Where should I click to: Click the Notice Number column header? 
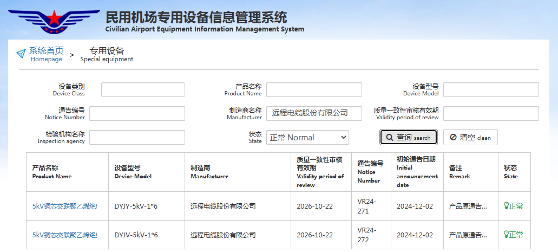point(371,172)
